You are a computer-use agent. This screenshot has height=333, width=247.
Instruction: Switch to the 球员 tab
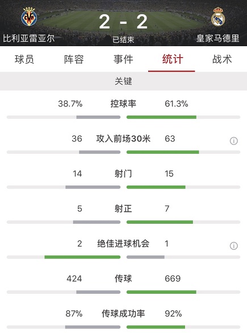click(24, 59)
